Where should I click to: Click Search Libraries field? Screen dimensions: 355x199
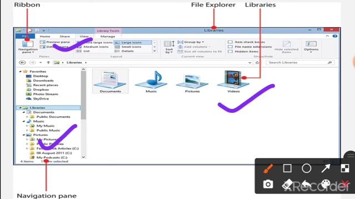[300, 62]
